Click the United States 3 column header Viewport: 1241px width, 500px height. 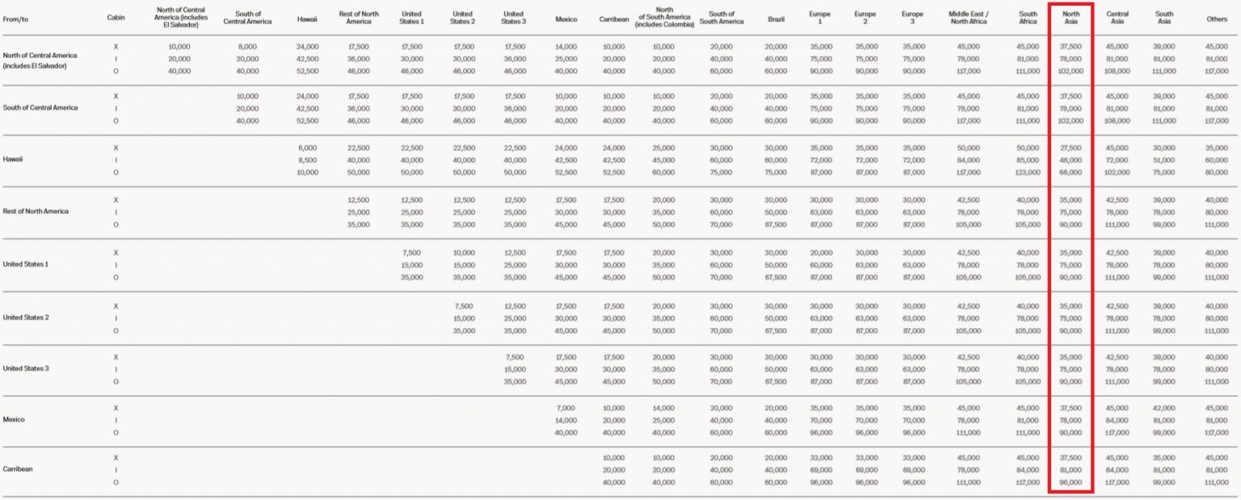click(512, 17)
